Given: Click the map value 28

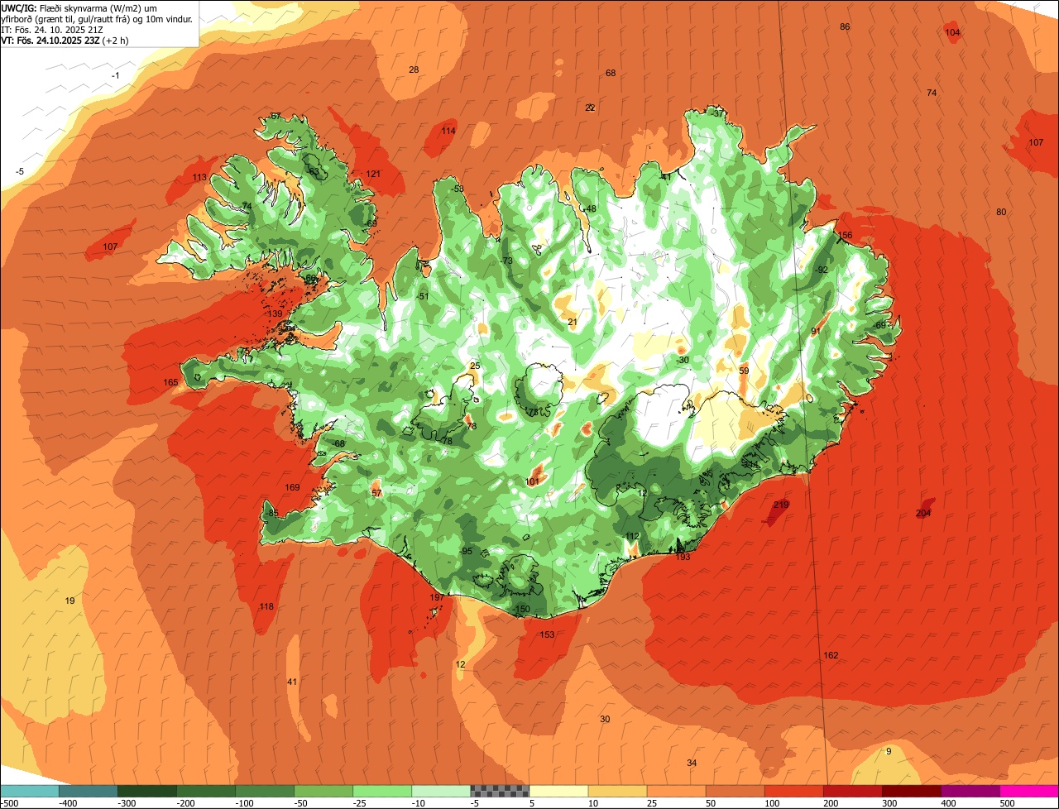Looking at the screenshot, I should click(x=414, y=69).
